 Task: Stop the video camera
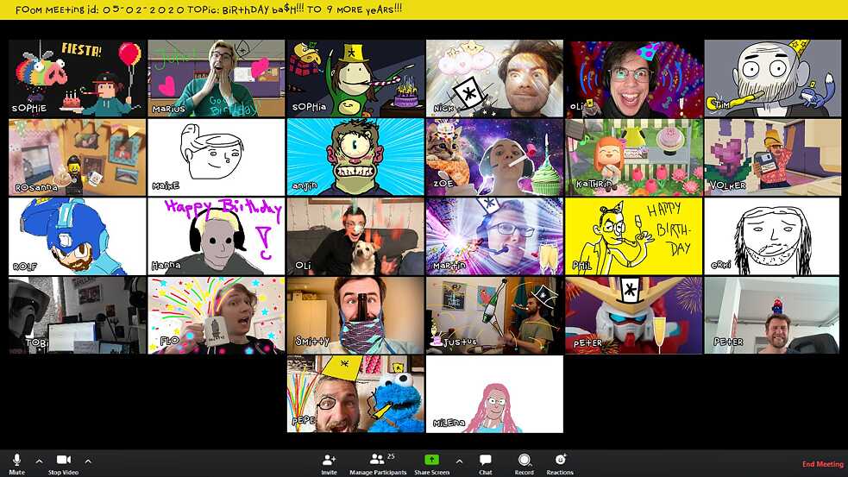(x=63, y=464)
